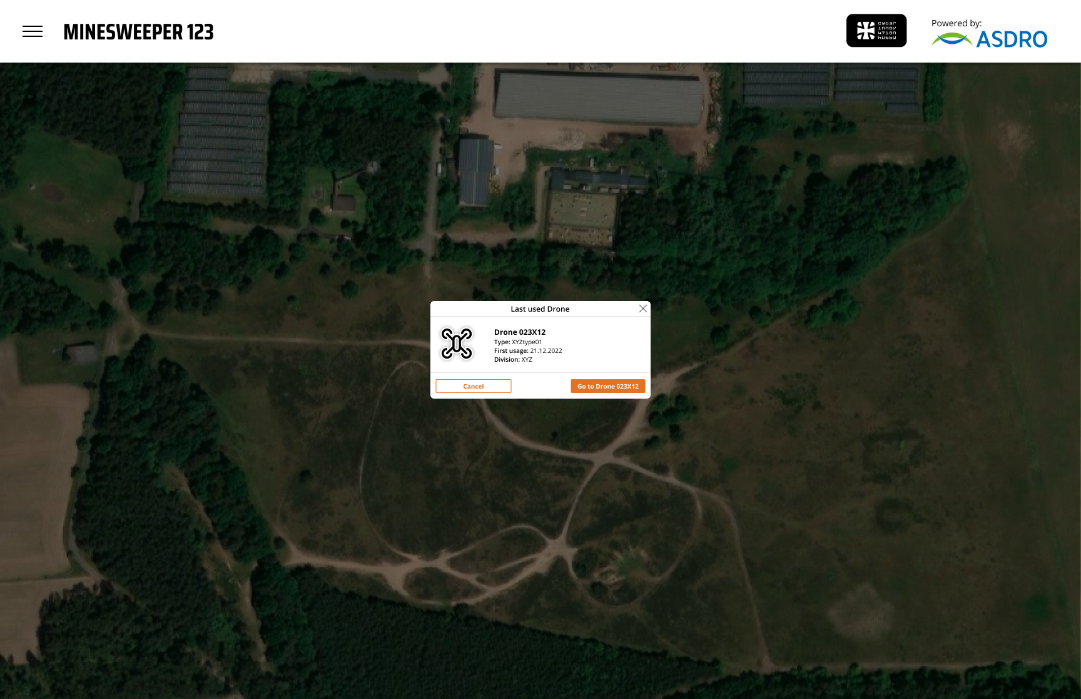The width and height of the screenshot is (1081, 699).
Task: Click the MINESWEEPER 123 title
Action: click(x=139, y=32)
